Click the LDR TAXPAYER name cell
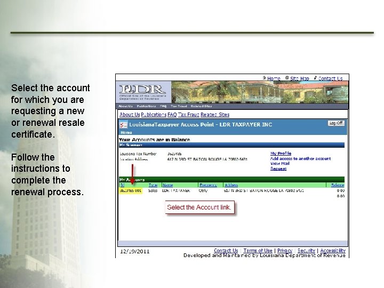This screenshot has height=288, width=384. (x=176, y=190)
